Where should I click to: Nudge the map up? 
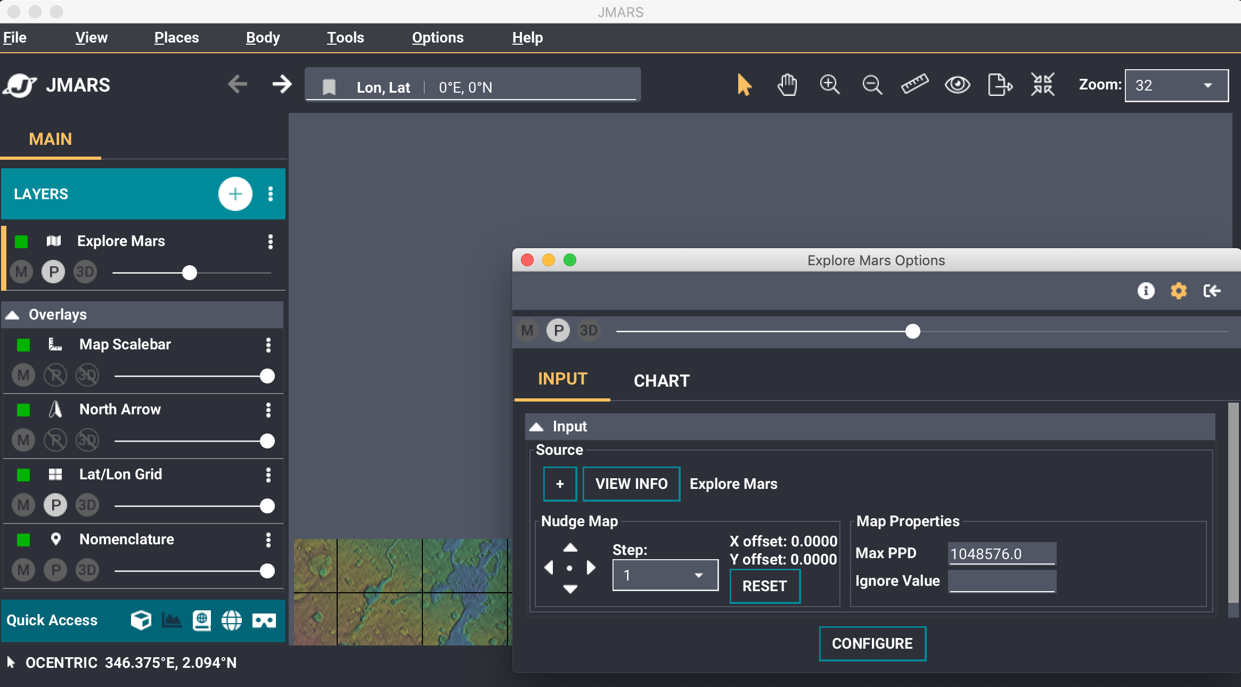coord(570,547)
